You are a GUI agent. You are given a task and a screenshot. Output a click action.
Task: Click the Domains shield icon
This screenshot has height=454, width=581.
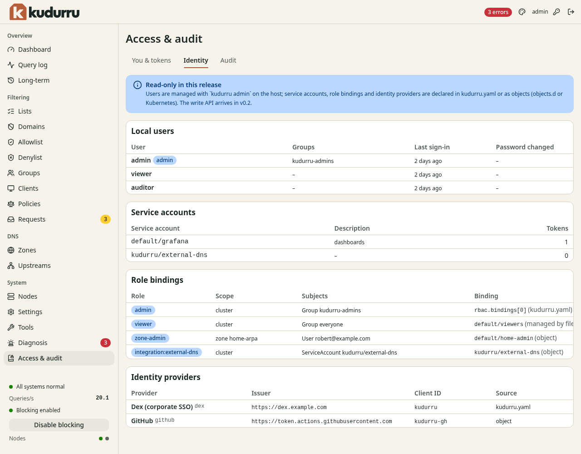(11, 127)
